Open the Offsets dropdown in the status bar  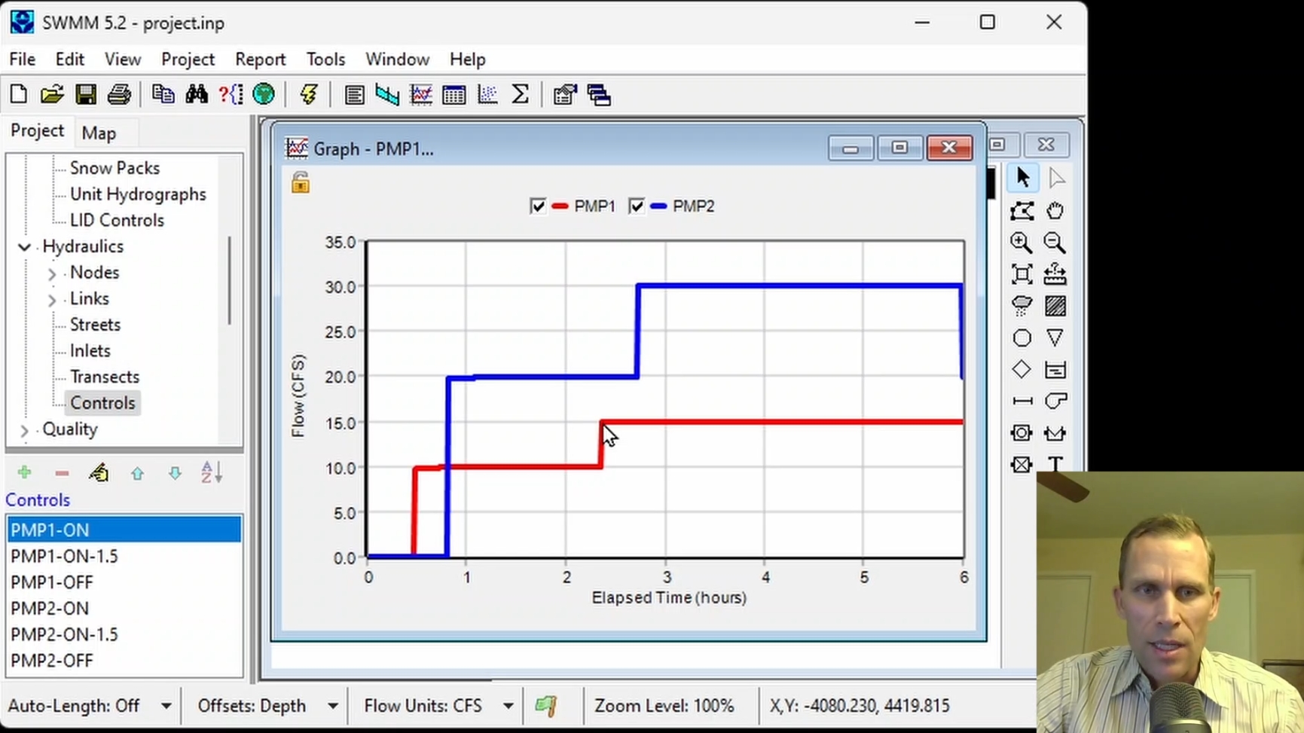tap(332, 706)
